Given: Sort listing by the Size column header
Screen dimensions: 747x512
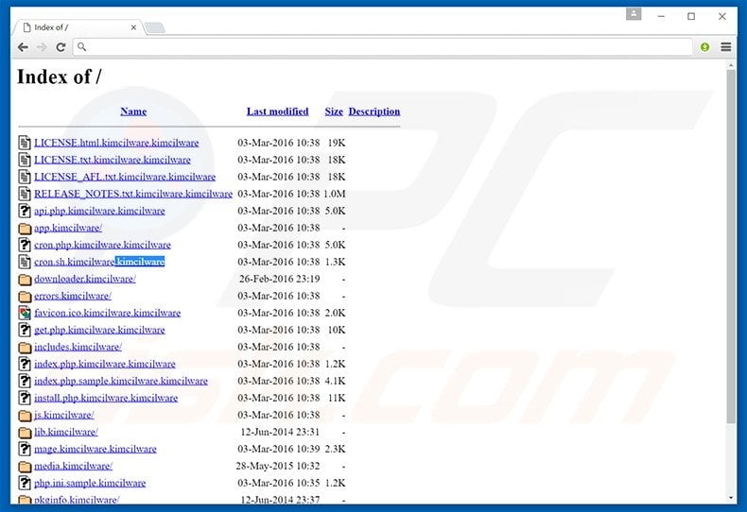Looking at the screenshot, I should 334,111.
